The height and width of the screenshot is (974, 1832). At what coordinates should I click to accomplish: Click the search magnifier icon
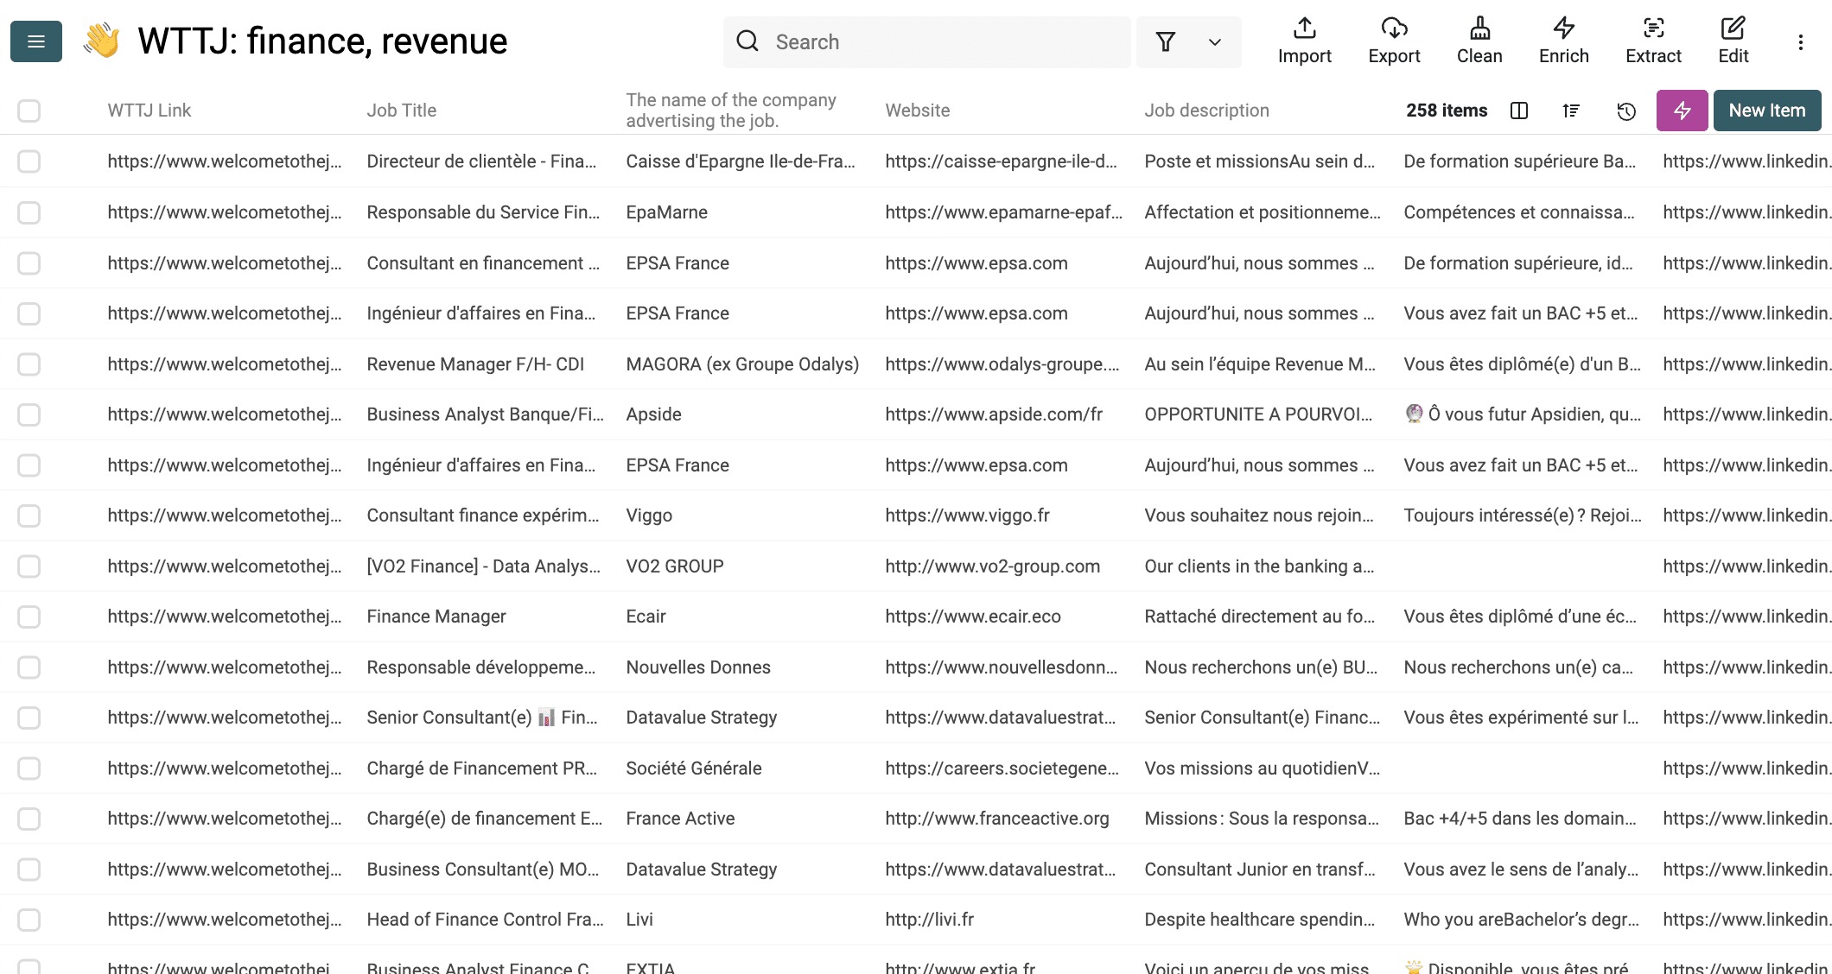point(747,41)
